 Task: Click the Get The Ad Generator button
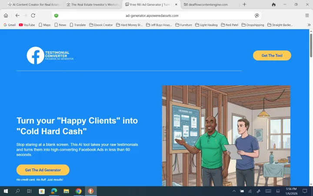point(43,170)
